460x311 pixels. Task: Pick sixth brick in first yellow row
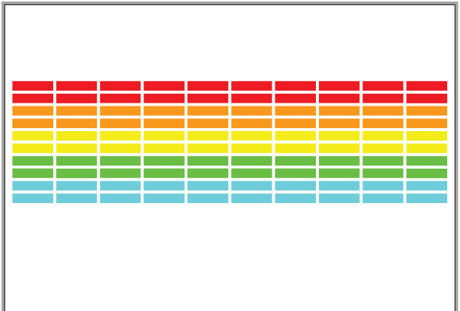pyautogui.click(x=251, y=136)
